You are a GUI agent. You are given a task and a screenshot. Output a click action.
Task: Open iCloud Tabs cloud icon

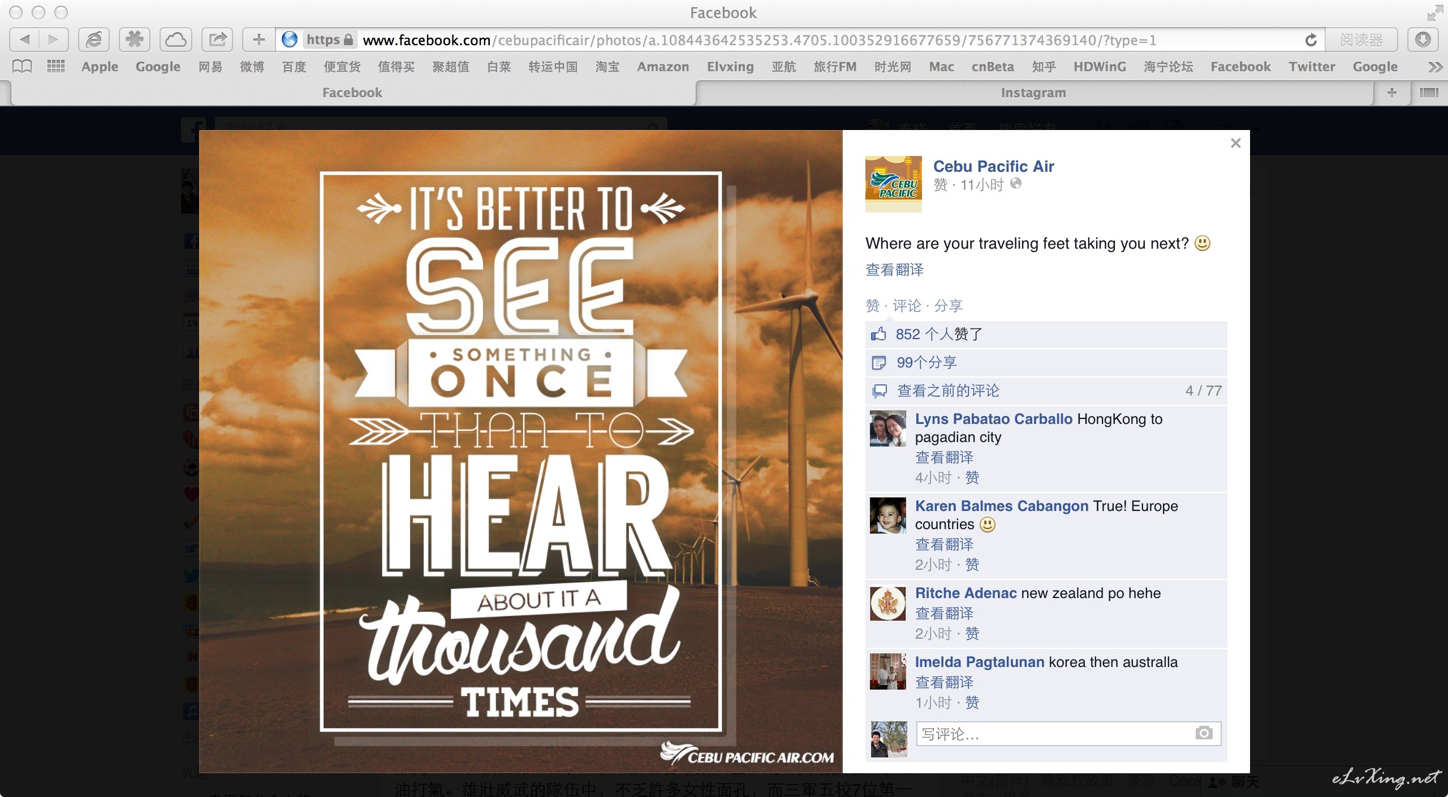[176, 40]
